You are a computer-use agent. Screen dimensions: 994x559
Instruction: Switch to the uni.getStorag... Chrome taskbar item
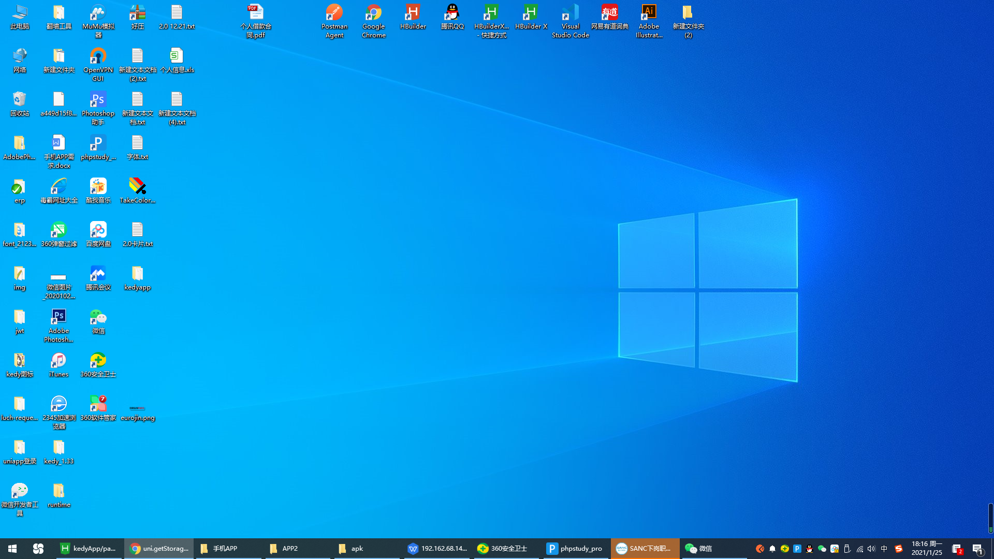tap(159, 549)
